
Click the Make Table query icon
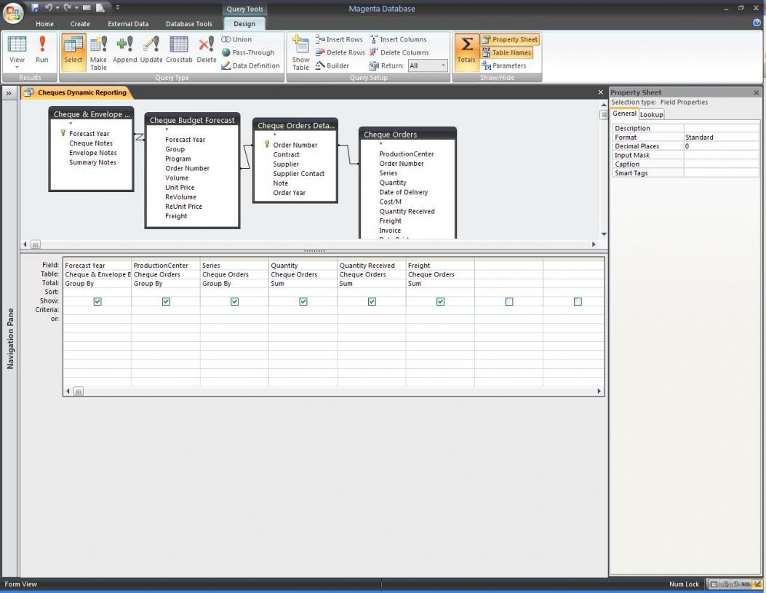tap(98, 52)
